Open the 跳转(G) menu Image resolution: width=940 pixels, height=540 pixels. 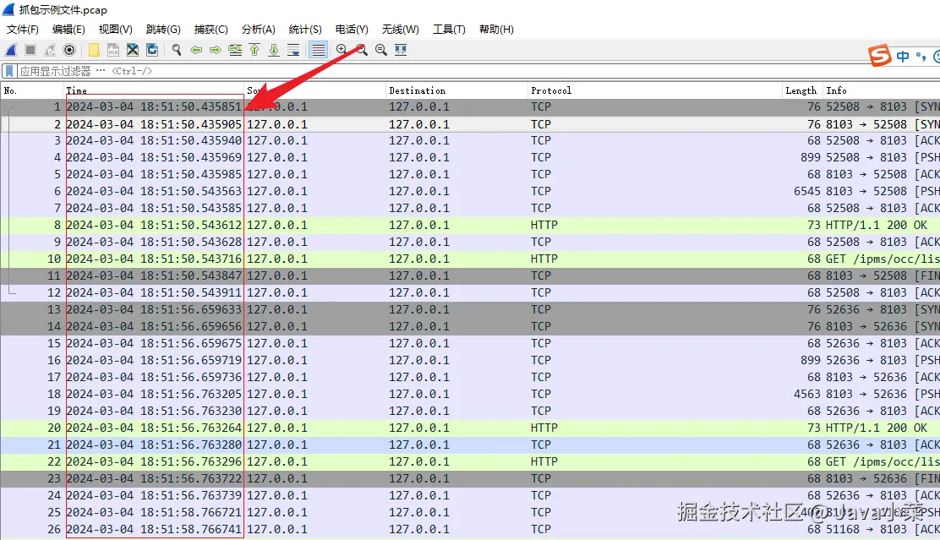point(163,30)
